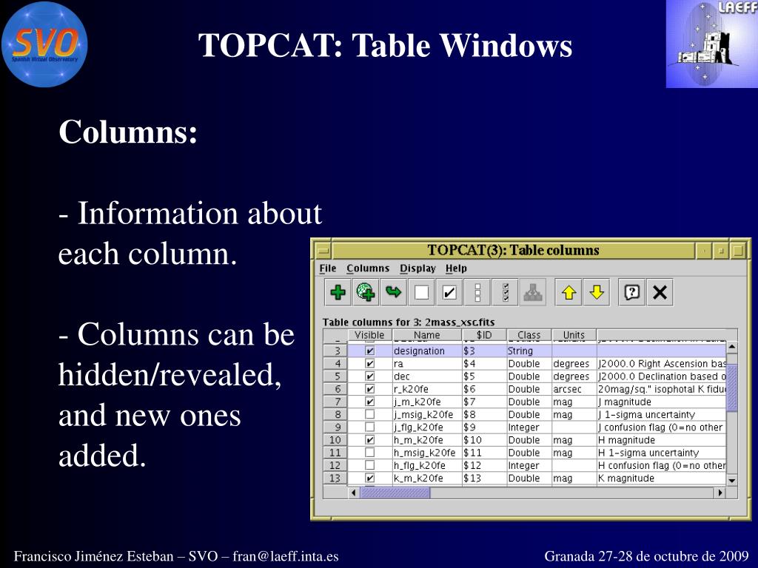Screen dimensions: 758x568
Task: Click the horizontal scrollbar right arrow
Action: tap(720, 493)
